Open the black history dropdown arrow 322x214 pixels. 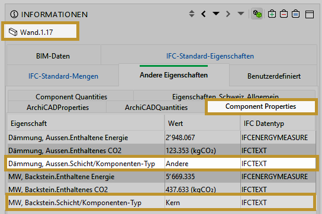(216, 14)
